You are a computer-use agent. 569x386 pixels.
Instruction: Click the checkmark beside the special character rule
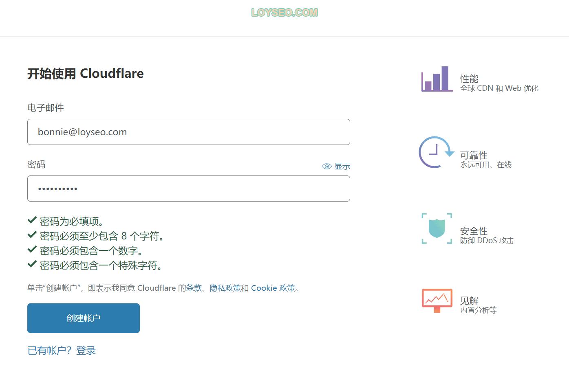pyautogui.click(x=32, y=264)
